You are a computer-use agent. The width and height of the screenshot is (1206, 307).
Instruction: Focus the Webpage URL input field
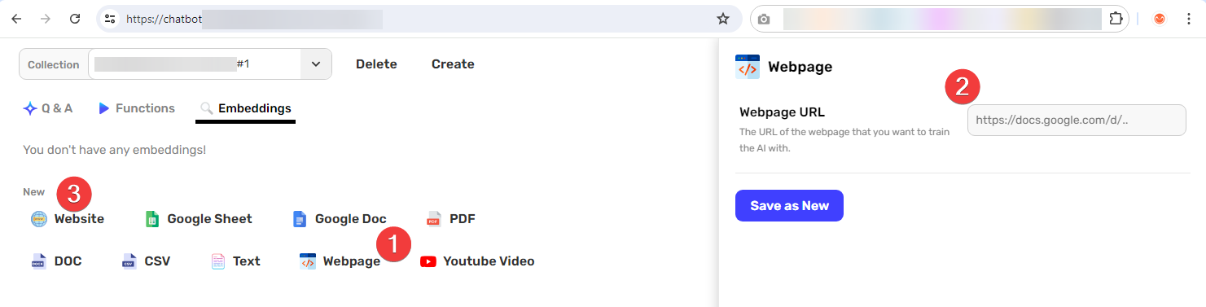(x=1077, y=120)
